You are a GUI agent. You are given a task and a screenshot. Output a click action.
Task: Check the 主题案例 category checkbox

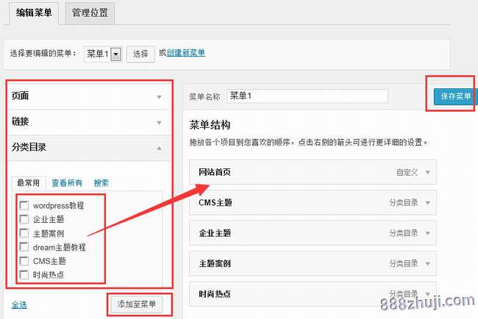tap(24, 233)
